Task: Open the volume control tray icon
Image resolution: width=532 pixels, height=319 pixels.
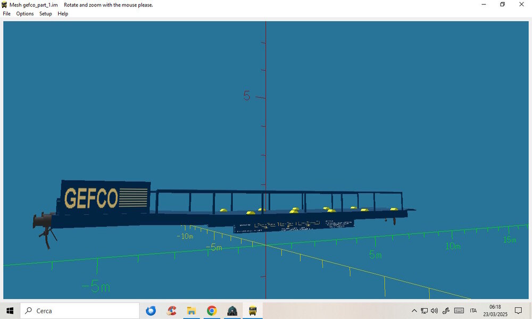Action: [434, 310]
